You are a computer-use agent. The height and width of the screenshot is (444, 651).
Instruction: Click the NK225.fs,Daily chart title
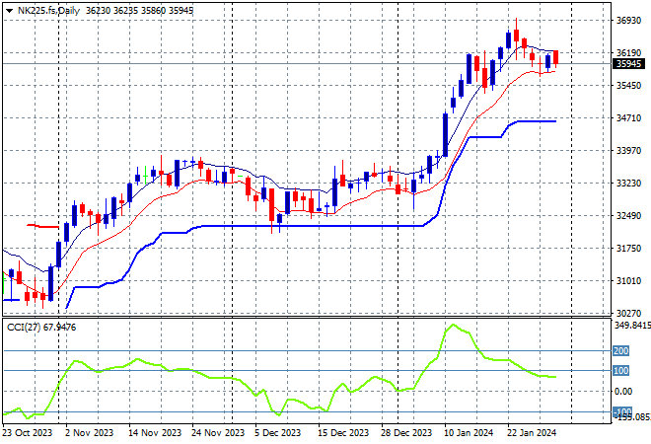pyautogui.click(x=48, y=11)
